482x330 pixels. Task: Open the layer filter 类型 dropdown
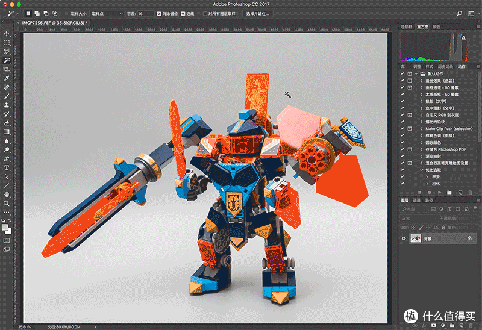click(413, 209)
